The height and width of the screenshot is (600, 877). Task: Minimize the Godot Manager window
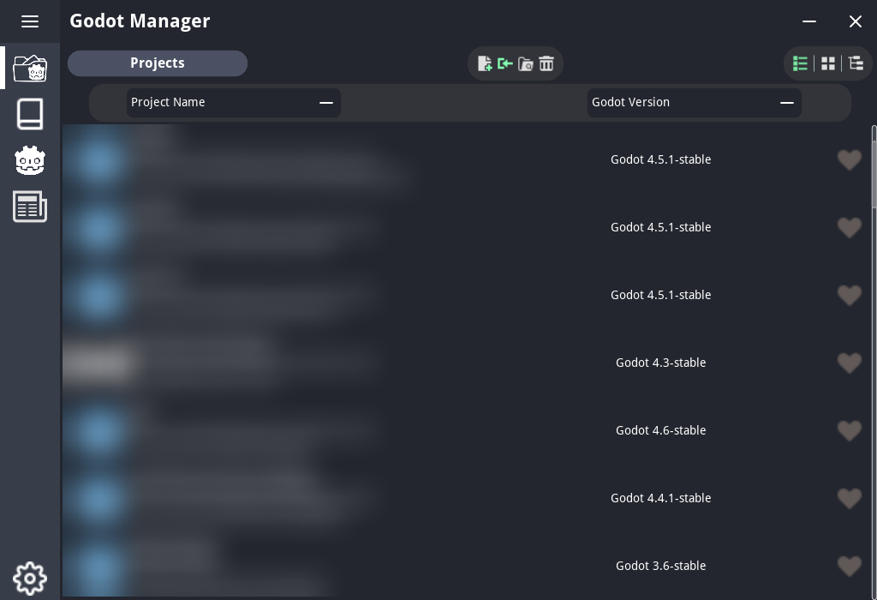click(809, 21)
